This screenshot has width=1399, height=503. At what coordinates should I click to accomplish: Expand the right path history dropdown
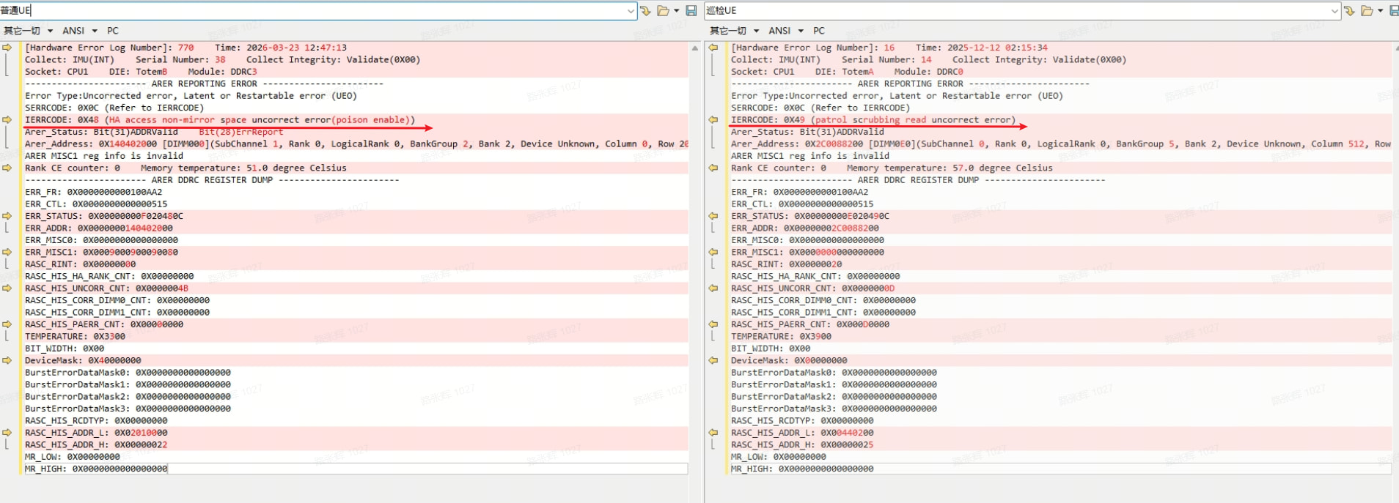(1334, 11)
